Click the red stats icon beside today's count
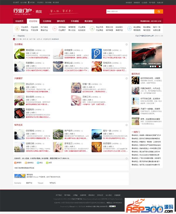Viewport: 176px width, 214px height. [14, 39]
